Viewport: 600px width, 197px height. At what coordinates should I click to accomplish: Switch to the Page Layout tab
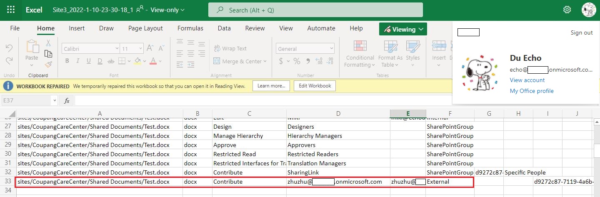pyautogui.click(x=145, y=28)
